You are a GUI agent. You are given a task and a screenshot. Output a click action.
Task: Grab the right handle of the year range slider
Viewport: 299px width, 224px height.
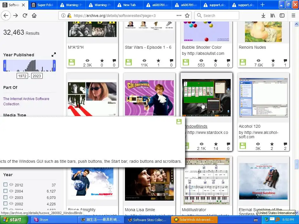(x=54, y=66)
